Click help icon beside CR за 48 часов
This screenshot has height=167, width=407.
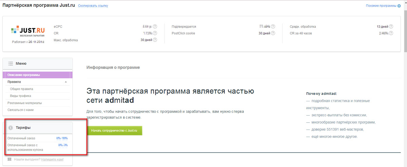click(x=391, y=33)
